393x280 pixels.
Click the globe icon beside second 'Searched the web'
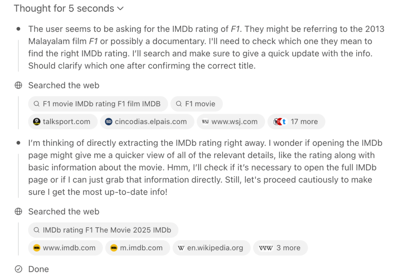(18, 212)
